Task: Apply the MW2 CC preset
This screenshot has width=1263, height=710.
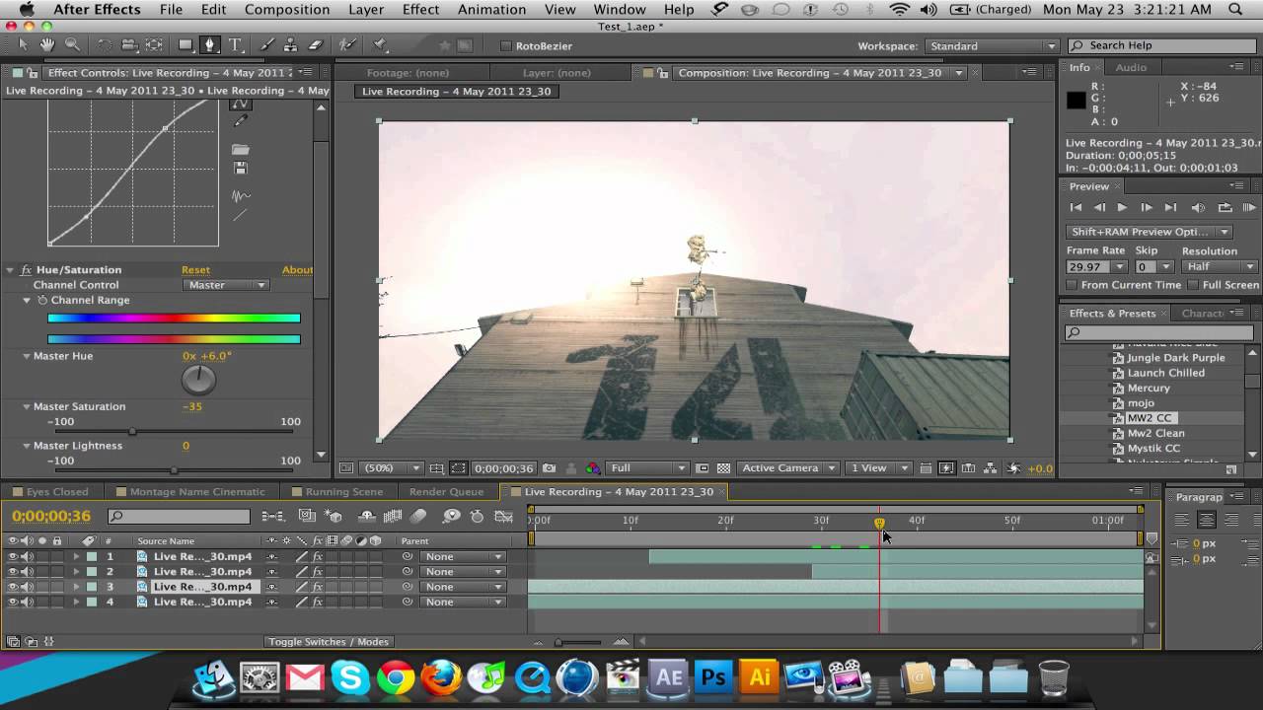Action: point(1150,418)
